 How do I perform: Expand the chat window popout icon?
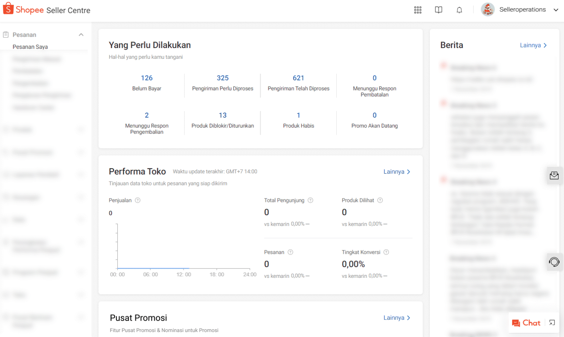pos(552,323)
